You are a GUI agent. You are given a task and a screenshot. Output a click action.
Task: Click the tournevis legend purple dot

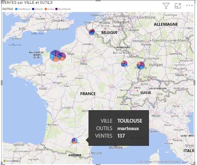point(56,9)
